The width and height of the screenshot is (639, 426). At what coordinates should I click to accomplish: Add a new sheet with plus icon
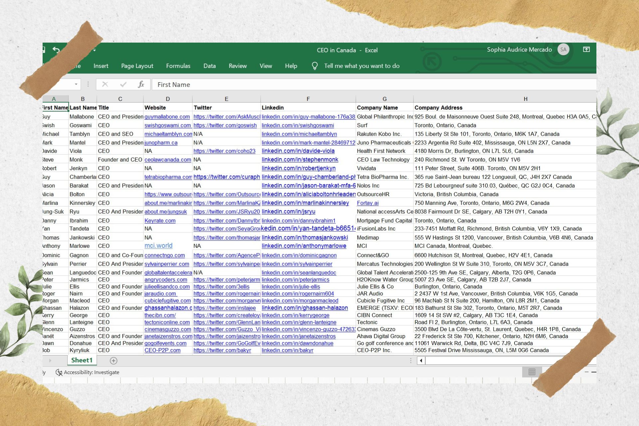click(113, 361)
